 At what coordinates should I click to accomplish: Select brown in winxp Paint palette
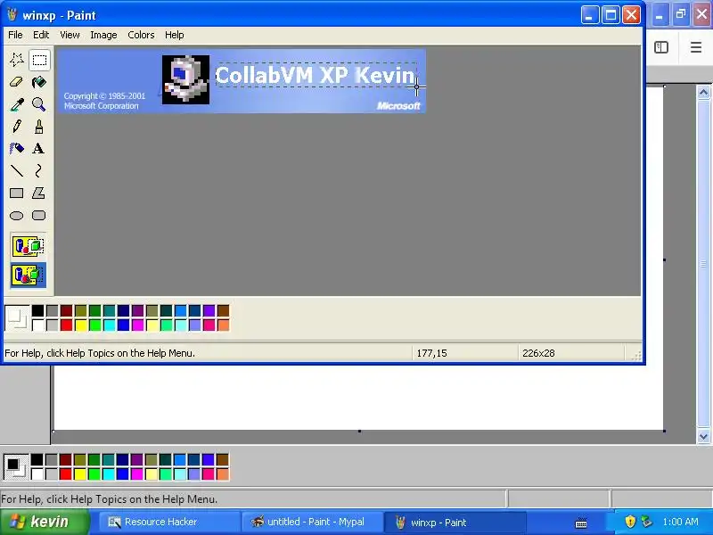(224, 310)
